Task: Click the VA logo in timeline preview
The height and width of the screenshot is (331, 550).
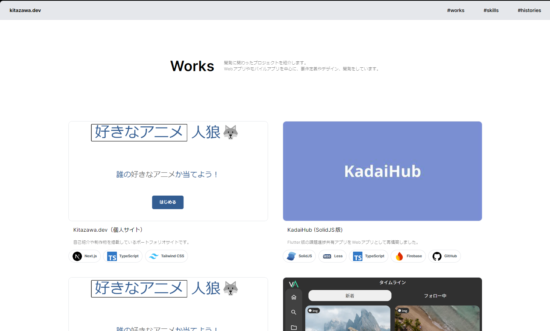Action: (x=294, y=284)
